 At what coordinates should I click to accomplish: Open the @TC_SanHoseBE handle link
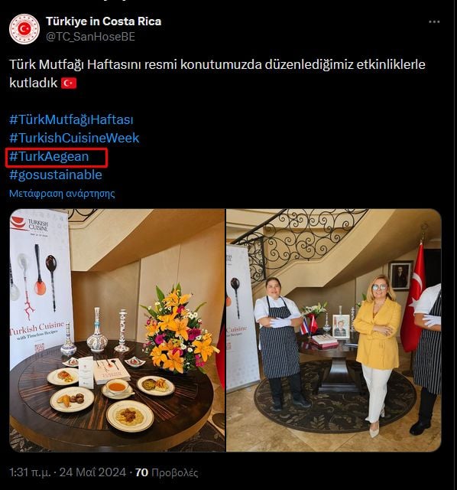click(x=90, y=37)
